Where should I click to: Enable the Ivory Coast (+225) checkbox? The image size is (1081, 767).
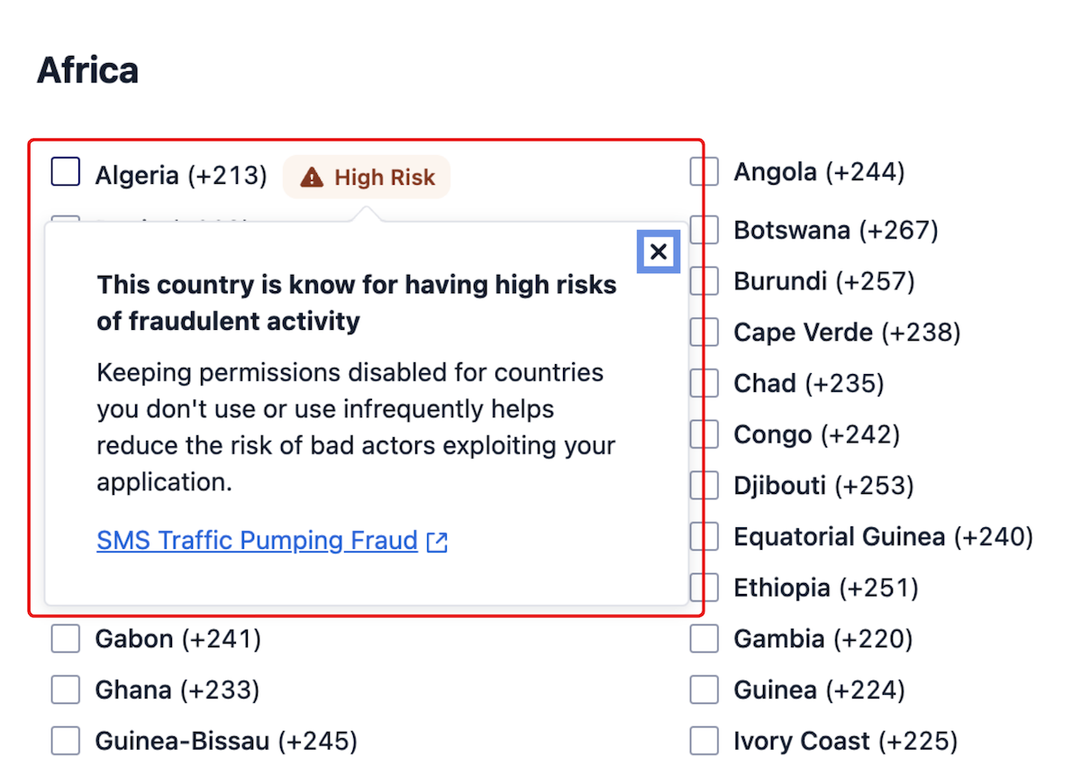coord(704,740)
